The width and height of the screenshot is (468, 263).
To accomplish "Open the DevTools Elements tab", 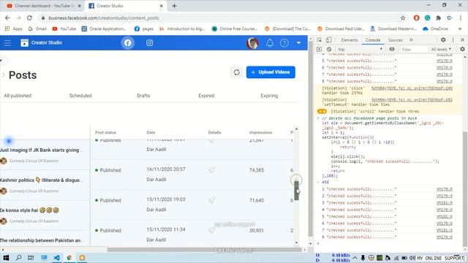I will 350,40.
